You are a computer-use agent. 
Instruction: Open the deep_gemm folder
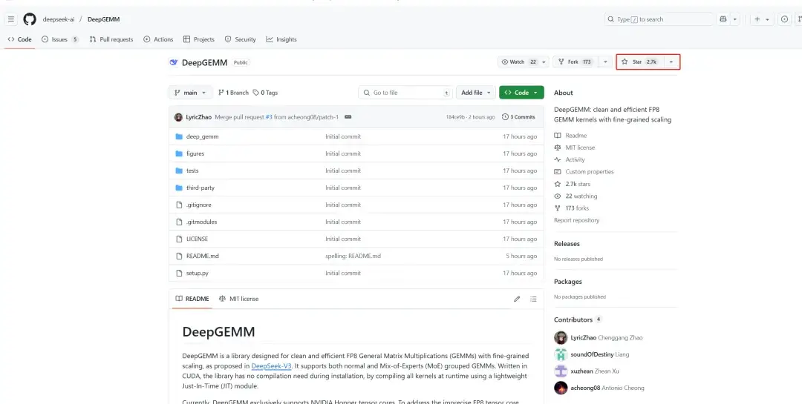click(x=202, y=136)
